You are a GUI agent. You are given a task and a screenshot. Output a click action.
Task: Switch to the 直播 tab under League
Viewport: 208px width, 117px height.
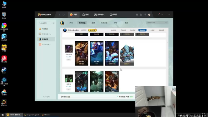click(93, 23)
